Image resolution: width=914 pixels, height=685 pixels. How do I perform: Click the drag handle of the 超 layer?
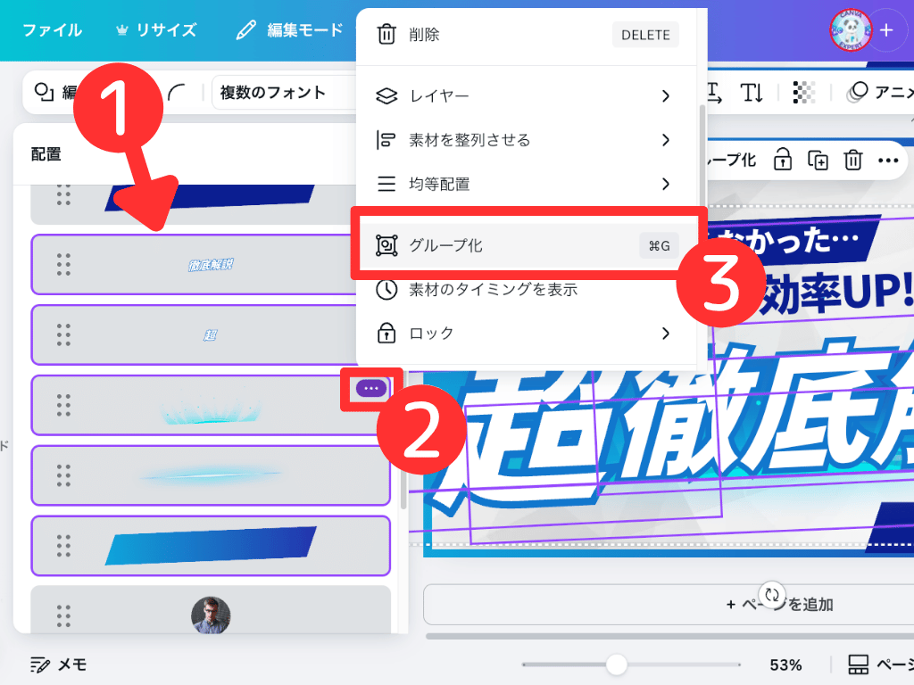click(x=63, y=335)
